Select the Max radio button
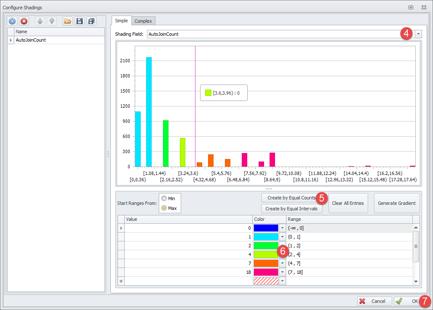Screen dimensions: 433x310 [164, 208]
